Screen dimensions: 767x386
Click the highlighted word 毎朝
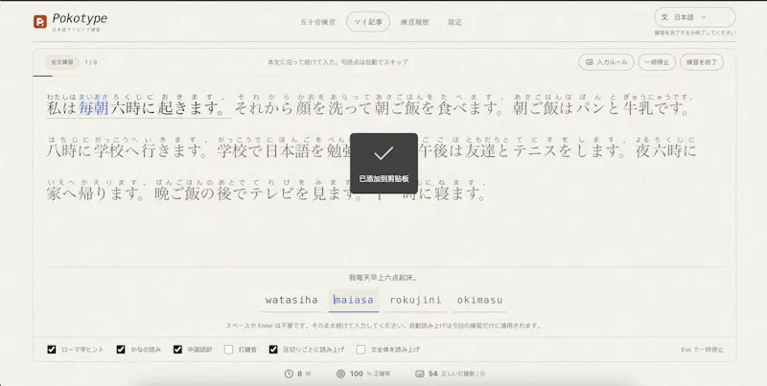pos(93,108)
